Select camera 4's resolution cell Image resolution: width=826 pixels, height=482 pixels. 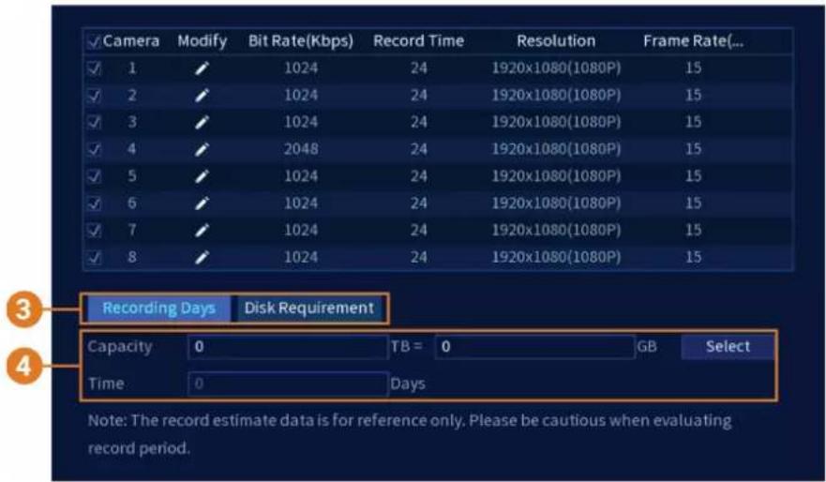556,149
